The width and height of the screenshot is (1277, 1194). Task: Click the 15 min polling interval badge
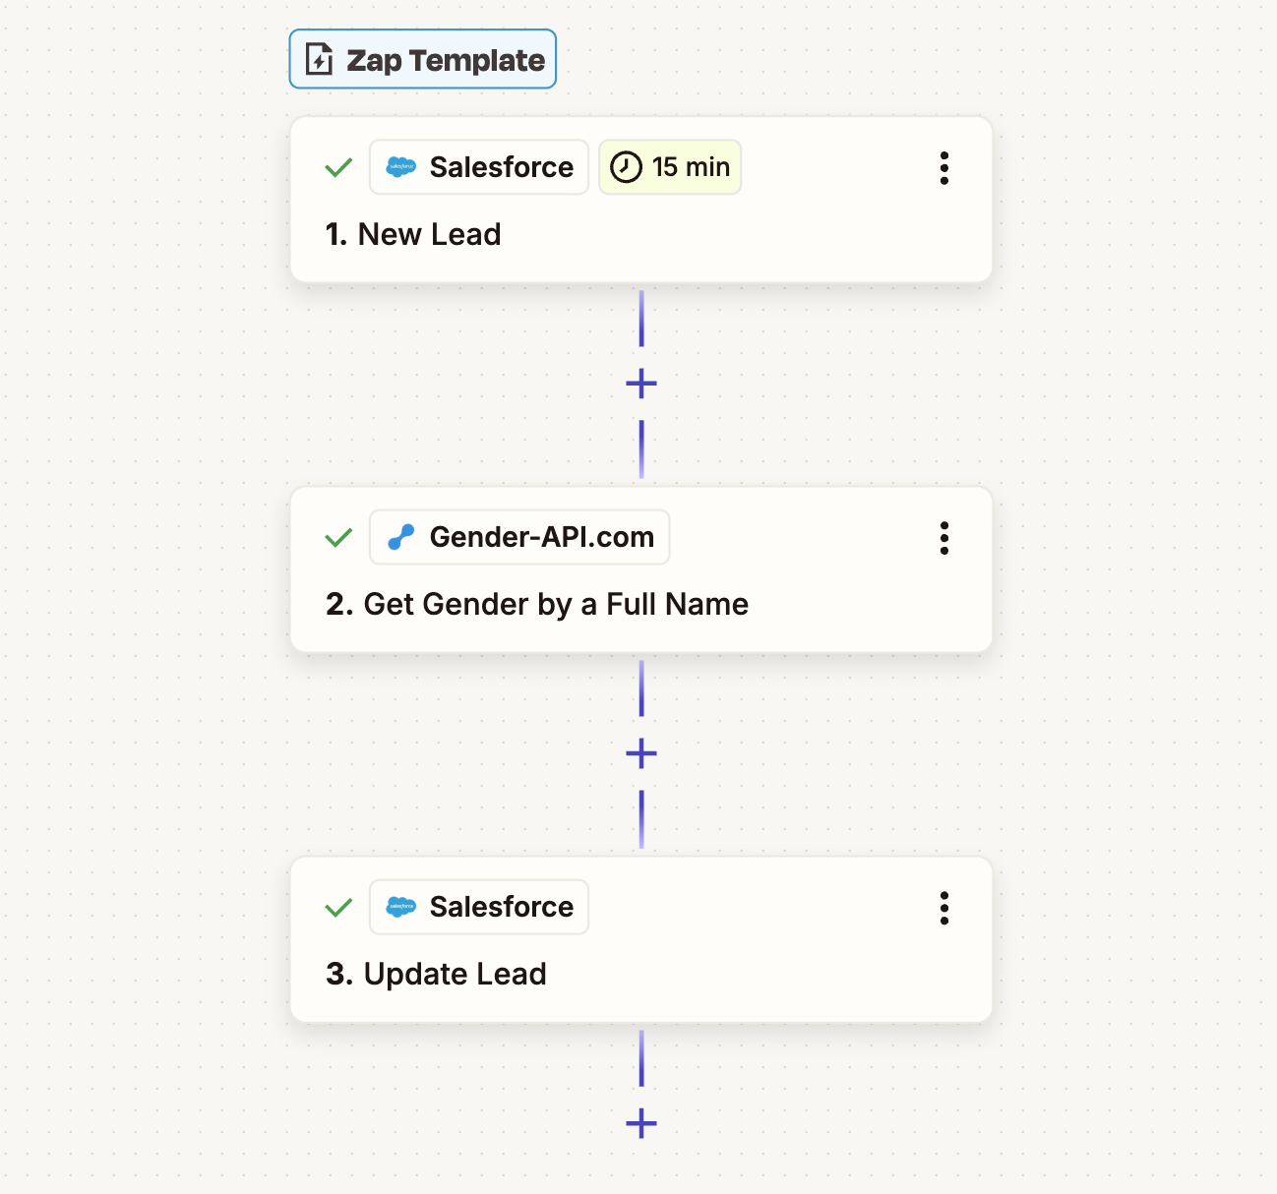[x=670, y=167]
